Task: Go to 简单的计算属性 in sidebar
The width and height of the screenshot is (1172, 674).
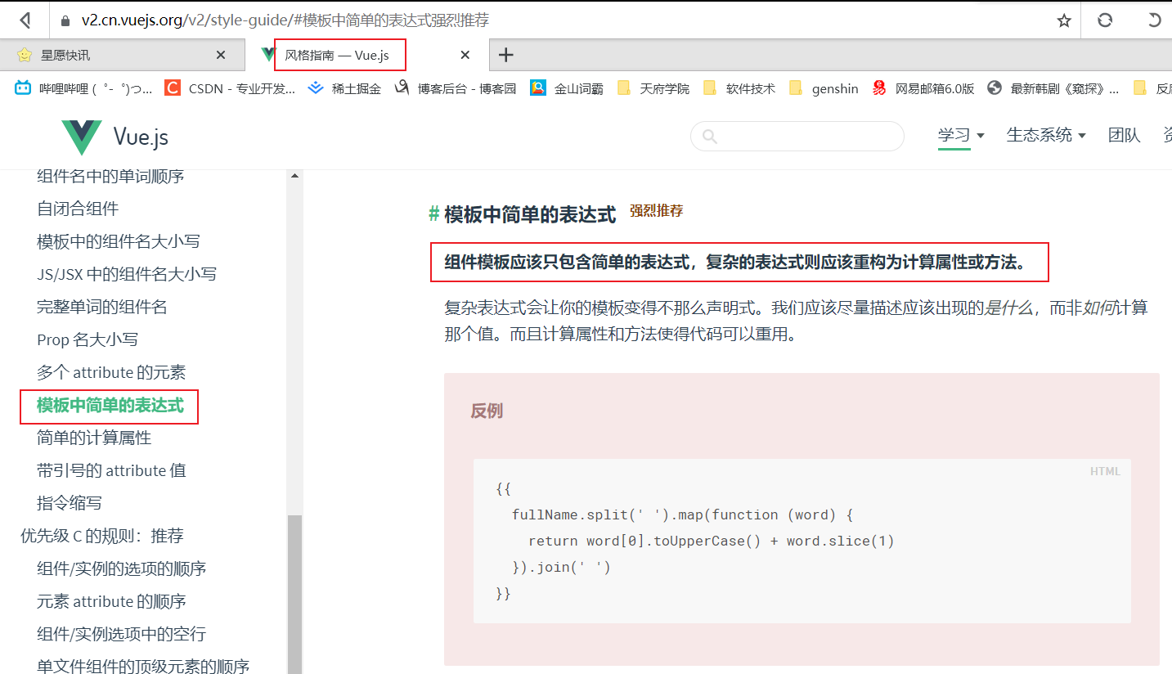Action: click(x=94, y=438)
